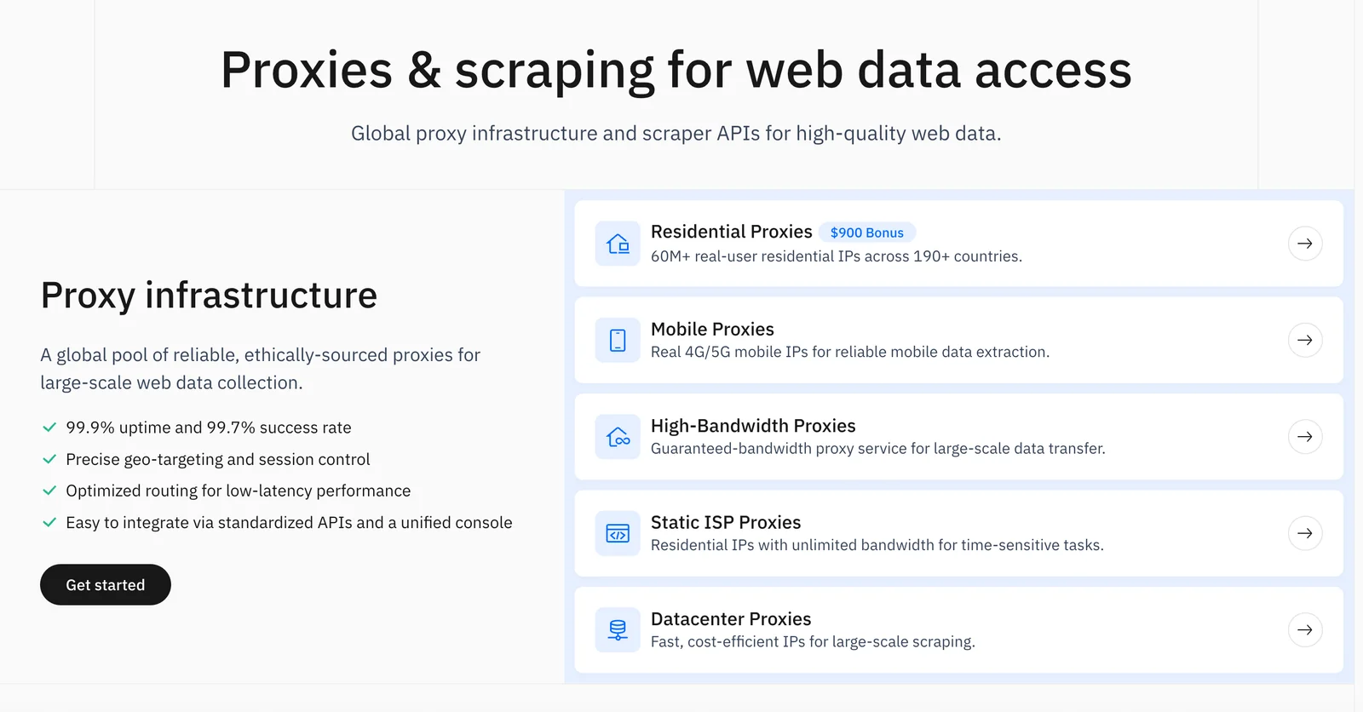Screen dimensions: 1363x712
Task: Click the arrow button for Static ISP Proxies
Action: pos(1304,533)
